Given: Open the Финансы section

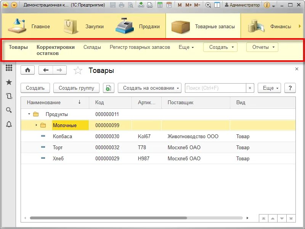Looking at the screenshot, I should [270, 26].
